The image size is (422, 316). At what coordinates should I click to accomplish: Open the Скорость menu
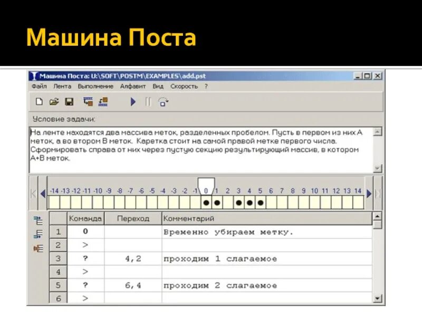[x=184, y=86]
